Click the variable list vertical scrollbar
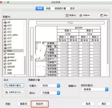The height and width of the screenshot is (108, 112). pyautogui.click(x=25, y=65)
